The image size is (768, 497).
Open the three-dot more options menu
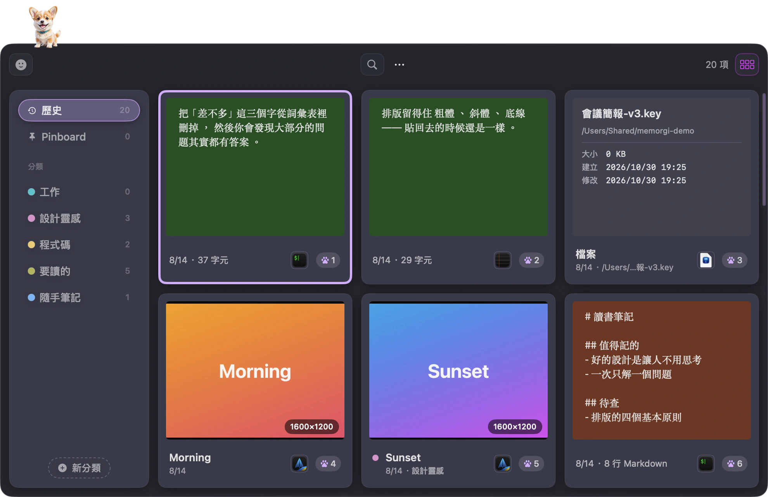click(x=400, y=65)
